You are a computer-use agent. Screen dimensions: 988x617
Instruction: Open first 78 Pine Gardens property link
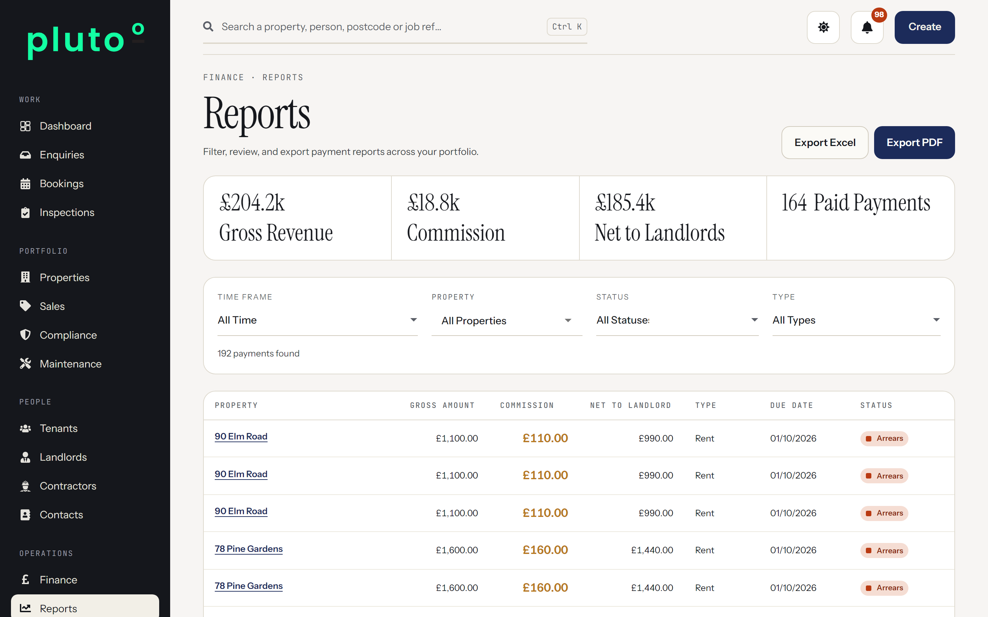[x=249, y=549]
